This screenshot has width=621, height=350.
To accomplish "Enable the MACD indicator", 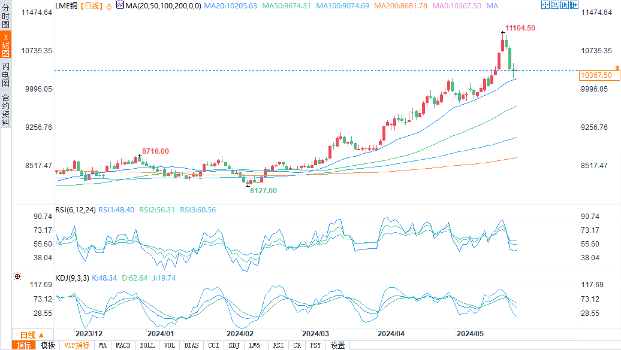I will click(x=123, y=345).
